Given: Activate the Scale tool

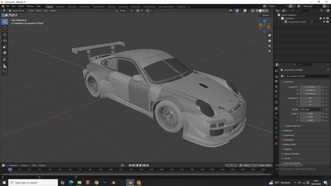Looking at the screenshot, I should (x=5, y=47).
